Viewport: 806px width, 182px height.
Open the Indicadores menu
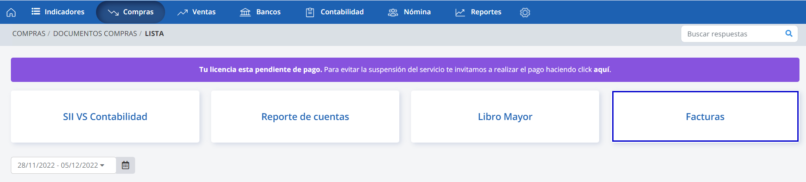point(58,12)
